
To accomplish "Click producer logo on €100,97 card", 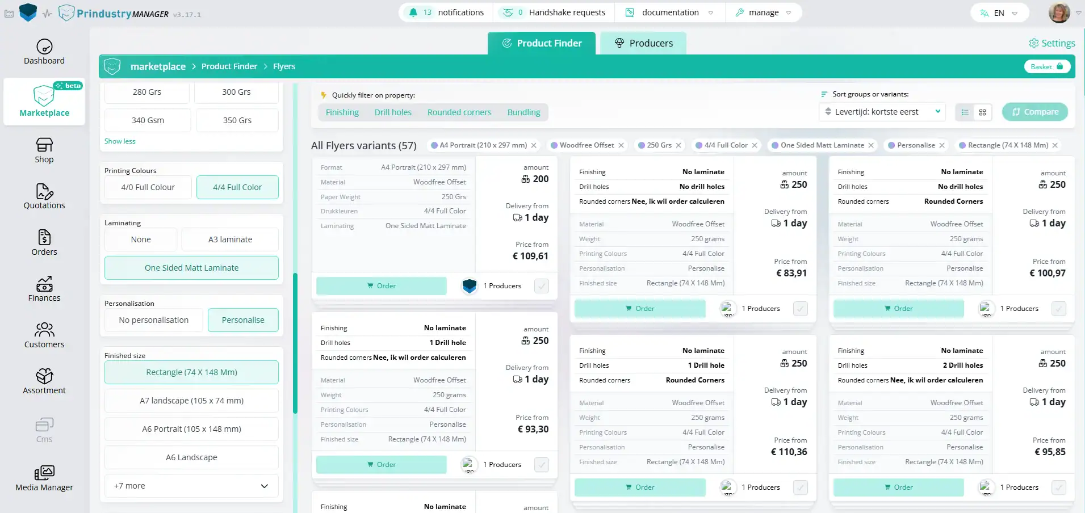I will [x=987, y=309].
